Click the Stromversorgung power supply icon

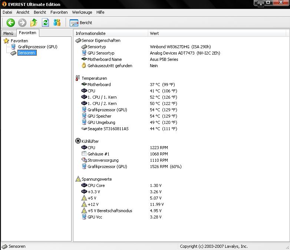[84, 160]
